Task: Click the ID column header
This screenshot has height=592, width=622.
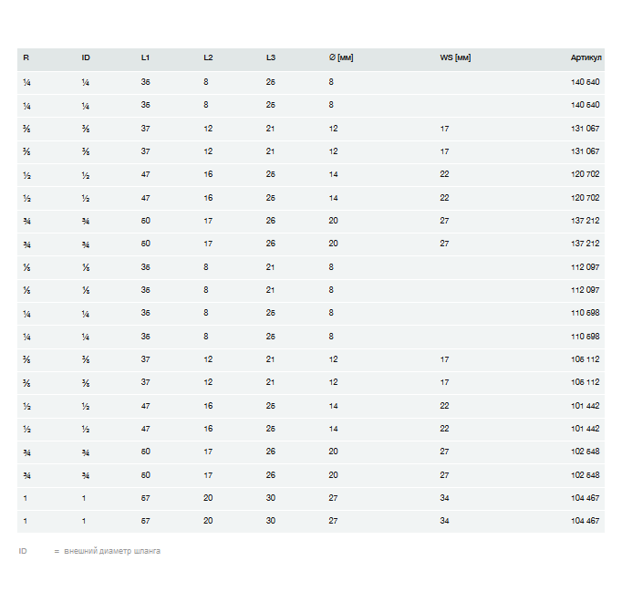Action: click(86, 58)
